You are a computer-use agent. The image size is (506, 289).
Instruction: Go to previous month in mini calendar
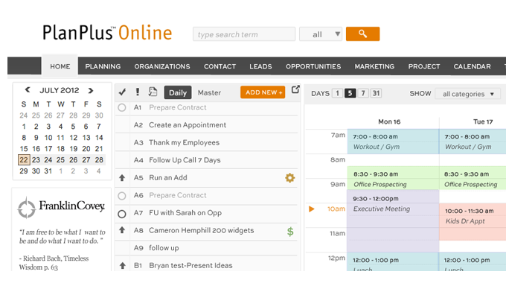pos(28,90)
